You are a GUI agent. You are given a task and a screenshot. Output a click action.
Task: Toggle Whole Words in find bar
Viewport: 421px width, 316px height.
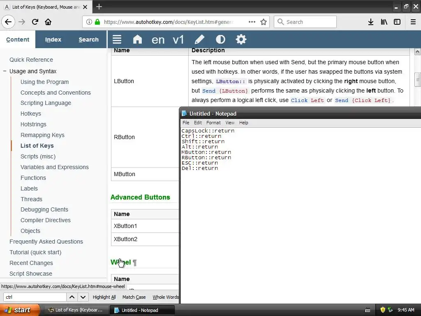(x=165, y=297)
